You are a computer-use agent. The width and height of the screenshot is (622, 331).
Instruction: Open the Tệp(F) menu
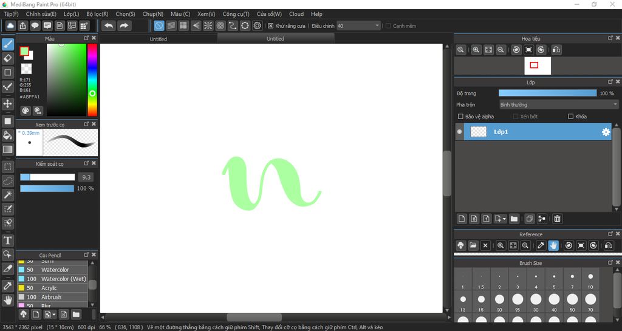click(11, 14)
